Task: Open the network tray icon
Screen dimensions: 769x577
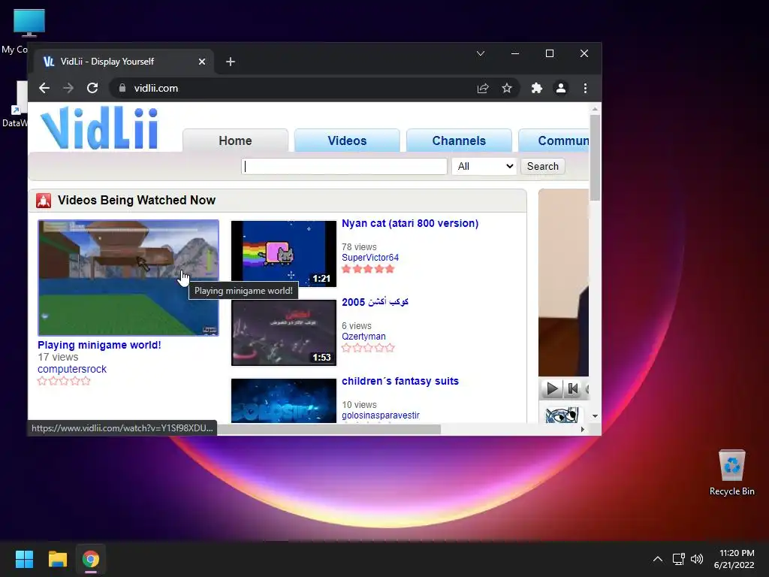Action: 678,559
